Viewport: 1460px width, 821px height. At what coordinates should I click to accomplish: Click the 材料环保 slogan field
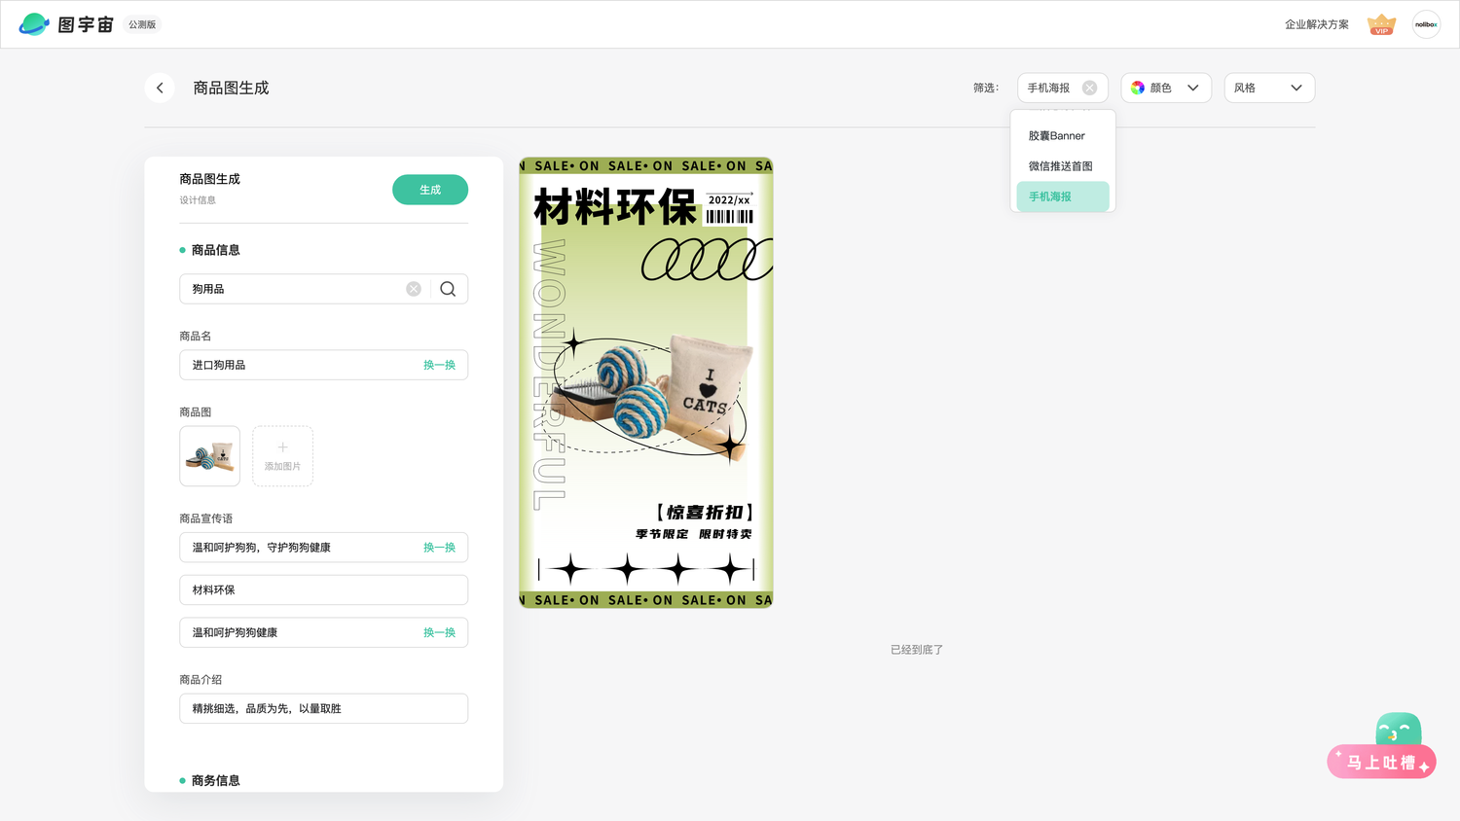[323, 589]
